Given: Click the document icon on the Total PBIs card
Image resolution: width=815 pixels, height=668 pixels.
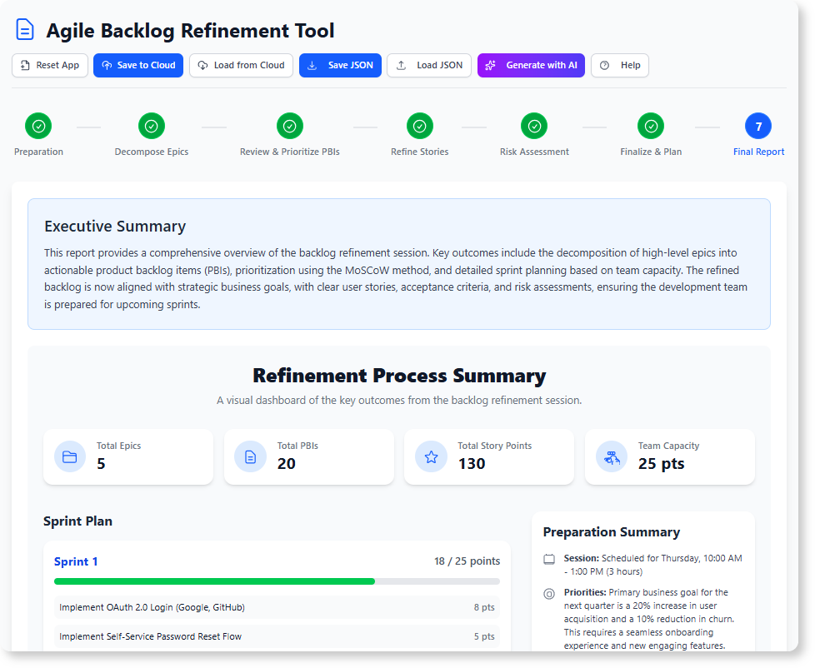Looking at the screenshot, I should 250,456.
